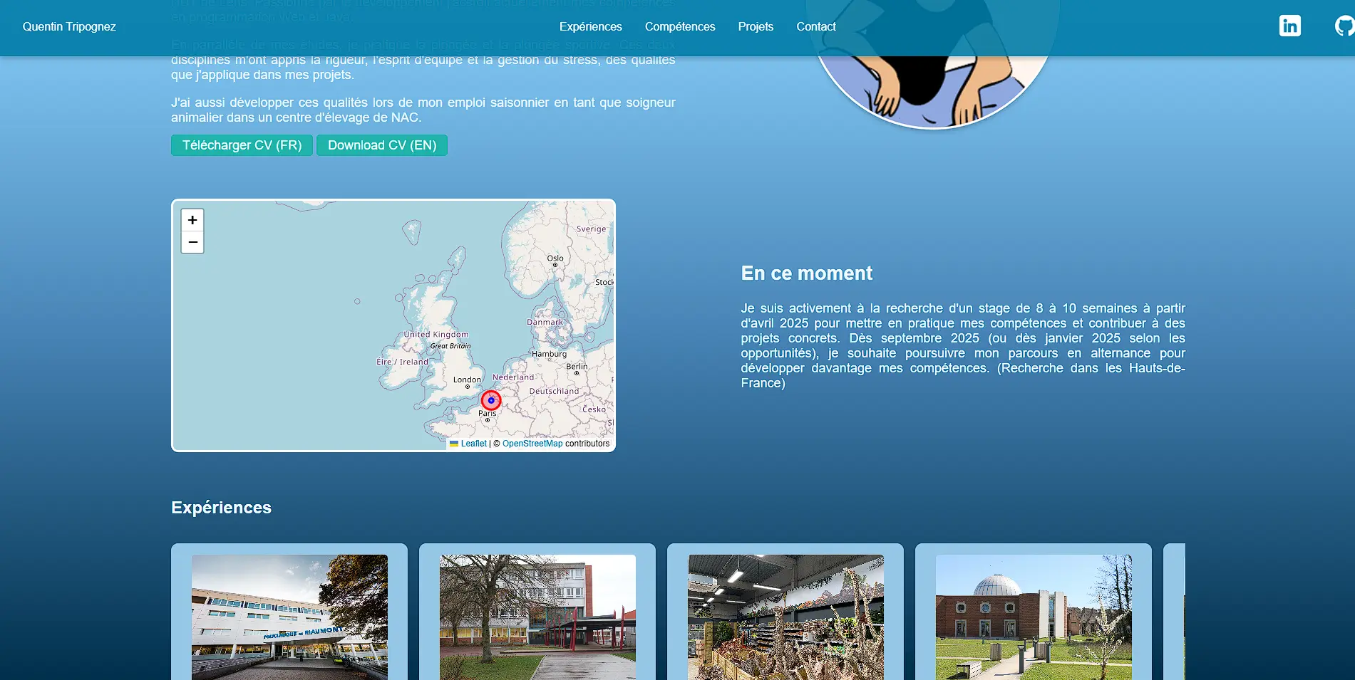Download the English CV
Image resolution: width=1355 pixels, height=680 pixels.
tap(382, 145)
